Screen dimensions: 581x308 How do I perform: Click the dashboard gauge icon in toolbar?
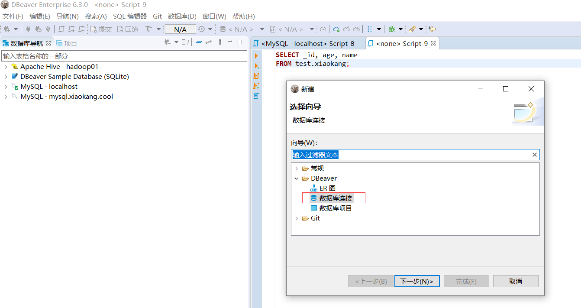click(323, 29)
